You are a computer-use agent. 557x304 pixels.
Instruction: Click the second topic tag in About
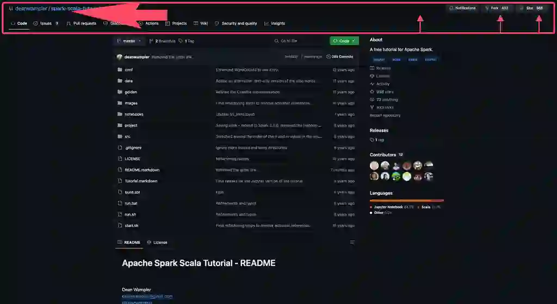[x=396, y=60]
